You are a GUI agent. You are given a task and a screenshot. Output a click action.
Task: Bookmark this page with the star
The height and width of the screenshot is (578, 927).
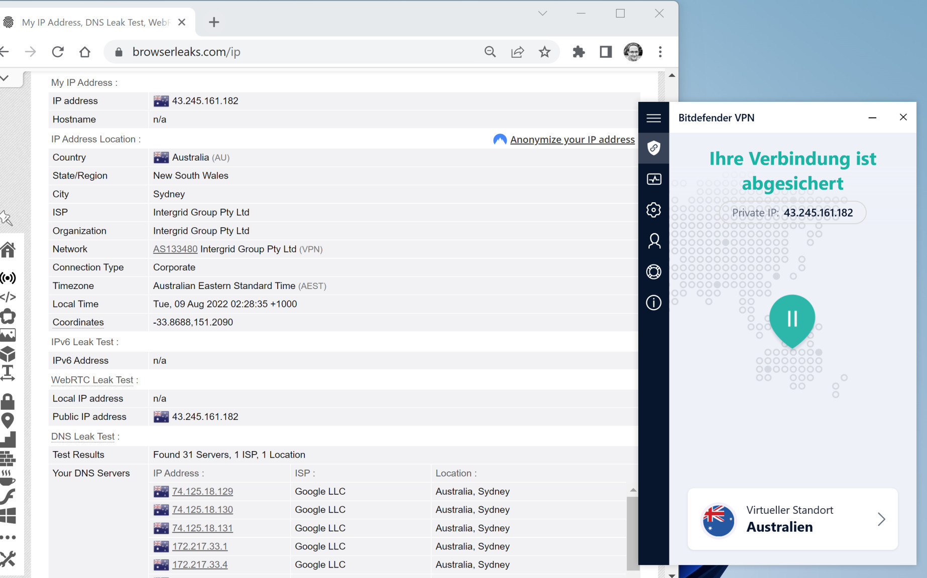click(544, 52)
